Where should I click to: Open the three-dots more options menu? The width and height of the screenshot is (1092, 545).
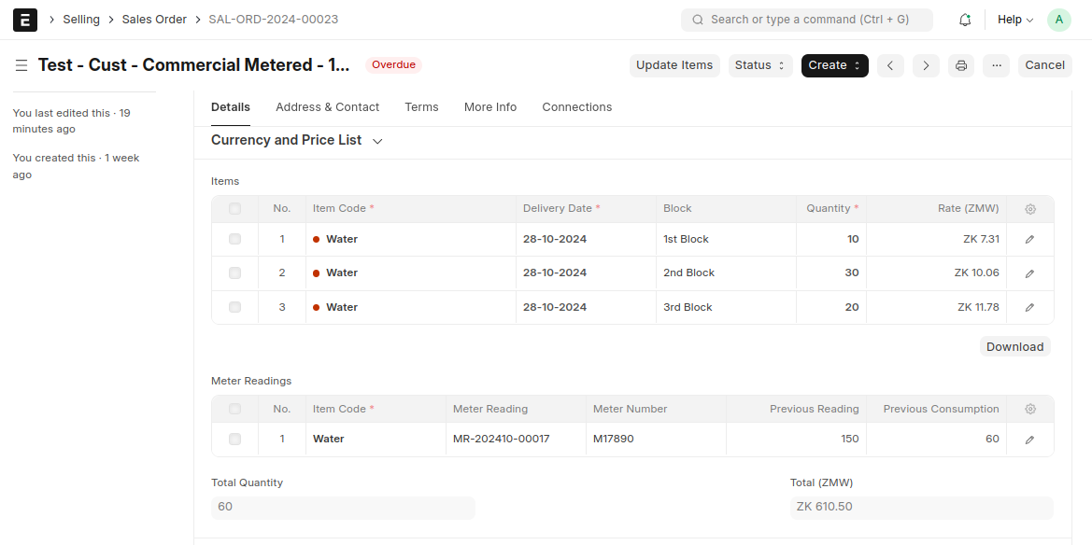[996, 65]
